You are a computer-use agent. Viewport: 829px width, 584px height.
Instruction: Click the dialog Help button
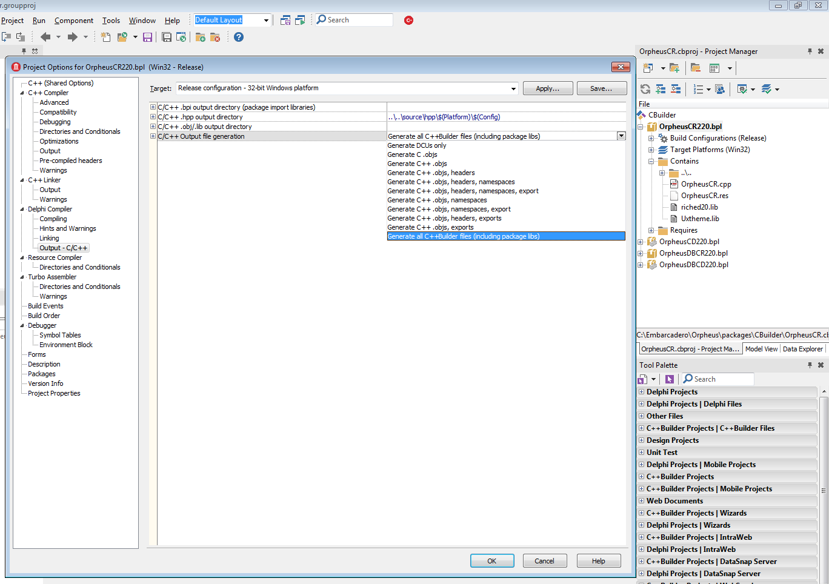[599, 561]
